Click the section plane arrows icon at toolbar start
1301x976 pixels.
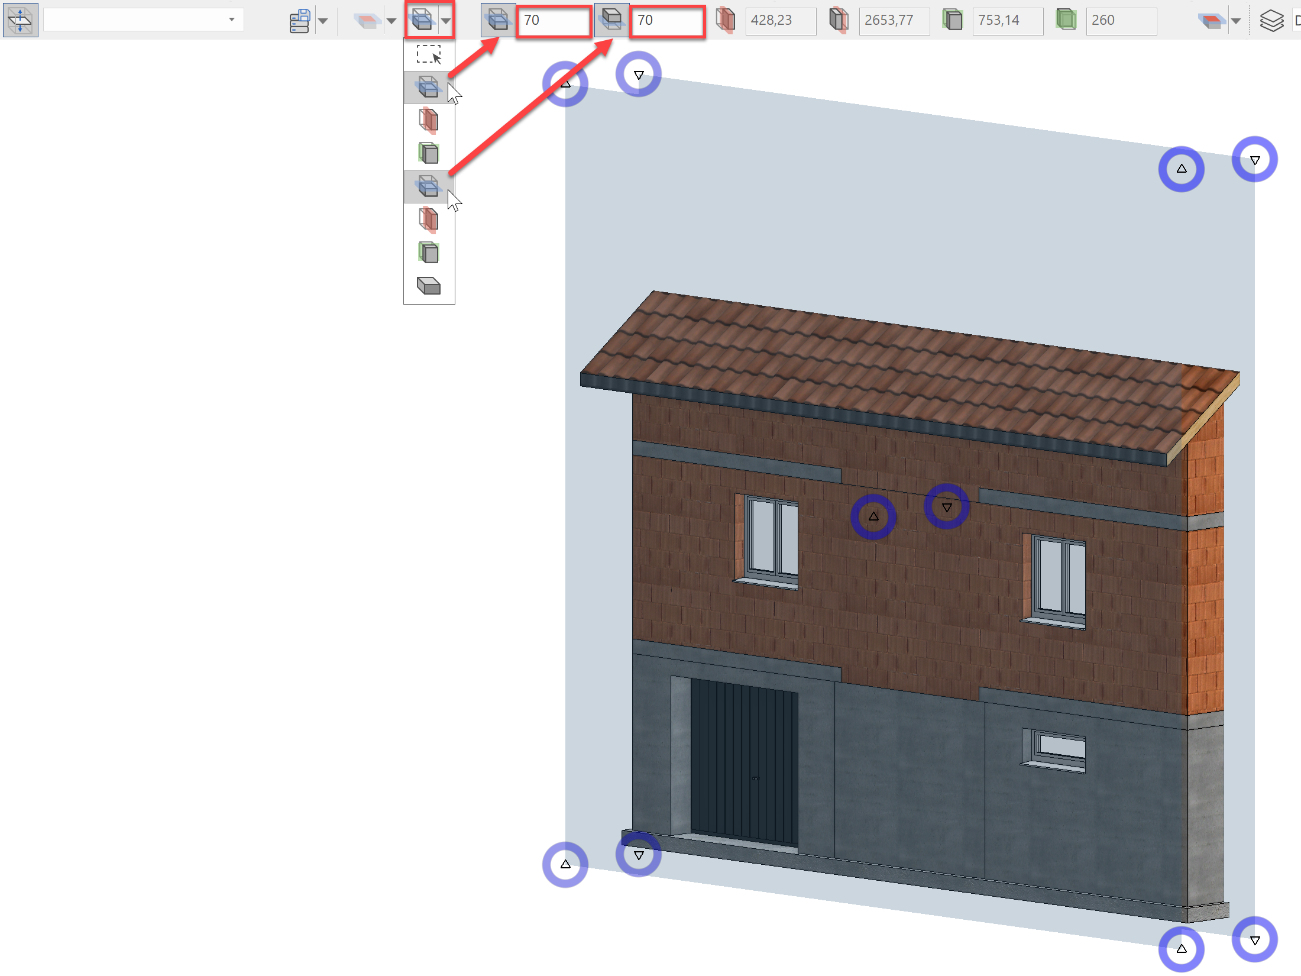20,20
